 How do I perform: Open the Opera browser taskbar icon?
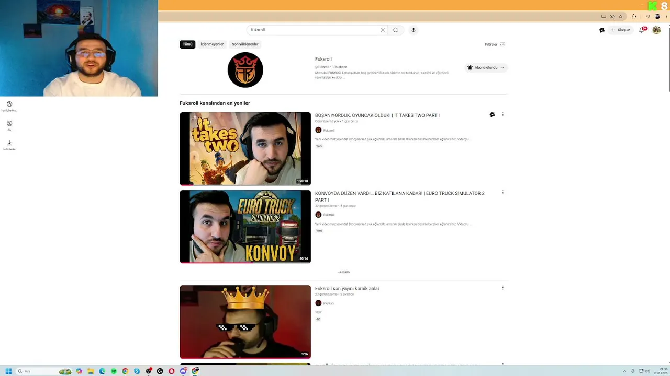pos(171,371)
